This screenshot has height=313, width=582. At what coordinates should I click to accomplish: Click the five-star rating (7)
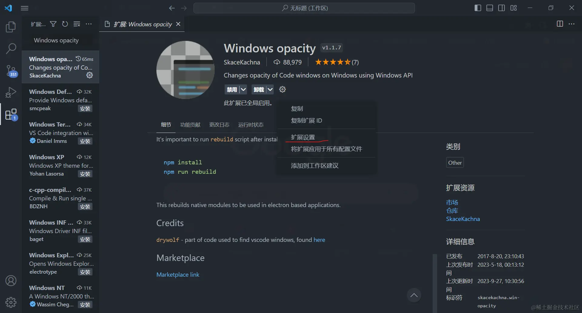[x=337, y=62]
